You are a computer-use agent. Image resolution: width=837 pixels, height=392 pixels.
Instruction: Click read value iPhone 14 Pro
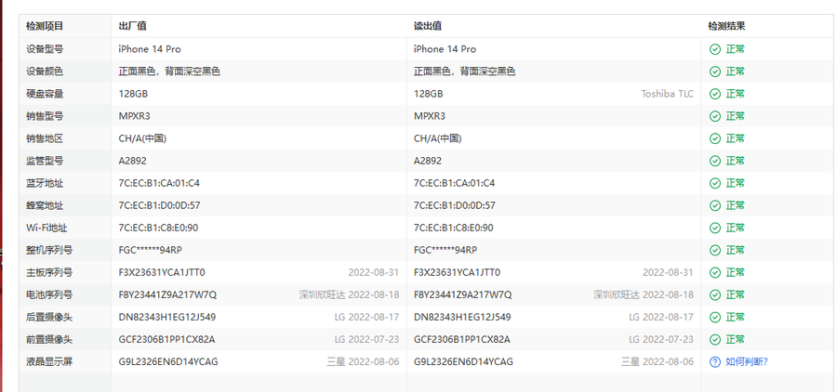click(445, 49)
